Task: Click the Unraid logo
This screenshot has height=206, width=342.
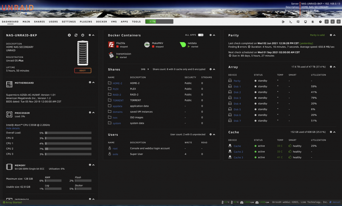Action: tap(18, 8)
